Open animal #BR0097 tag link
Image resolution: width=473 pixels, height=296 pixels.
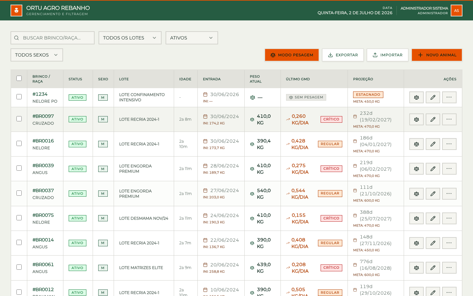point(43,116)
